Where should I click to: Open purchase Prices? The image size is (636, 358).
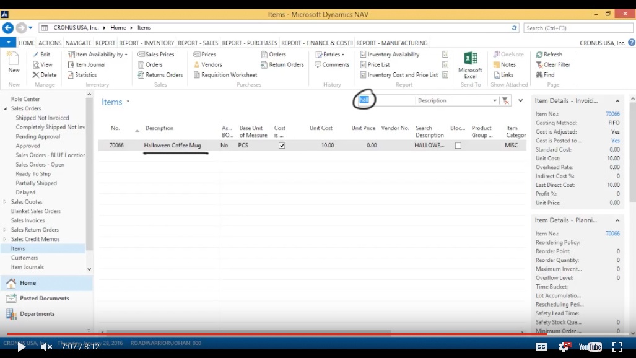click(204, 55)
